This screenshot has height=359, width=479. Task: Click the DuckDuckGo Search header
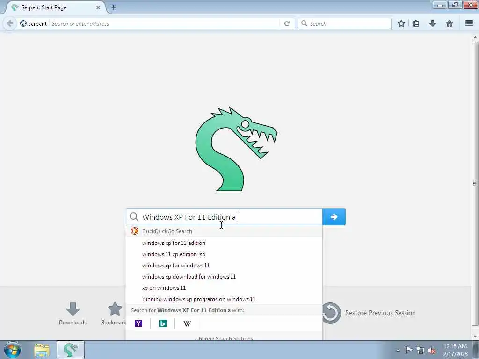point(224,231)
